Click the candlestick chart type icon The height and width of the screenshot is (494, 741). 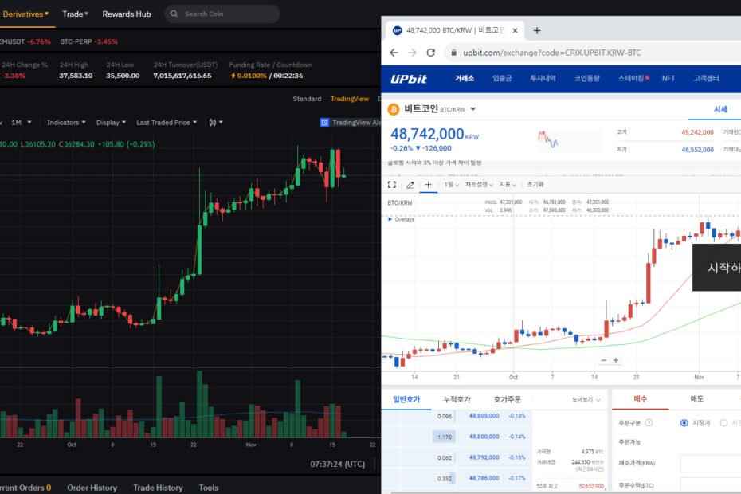pyautogui.click(x=213, y=123)
